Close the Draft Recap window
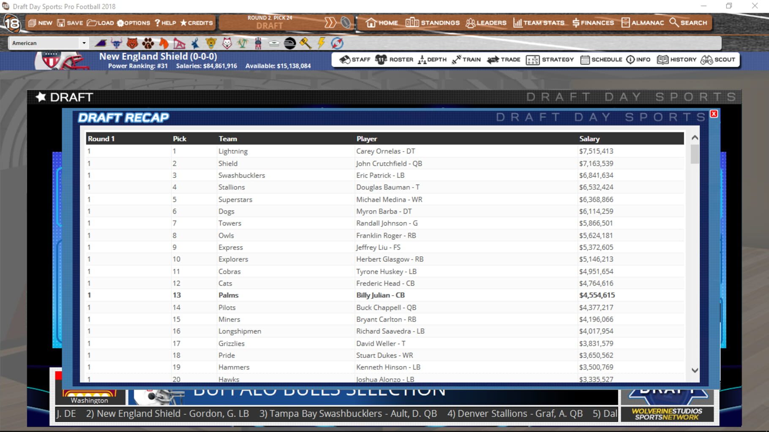 coord(714,114)
